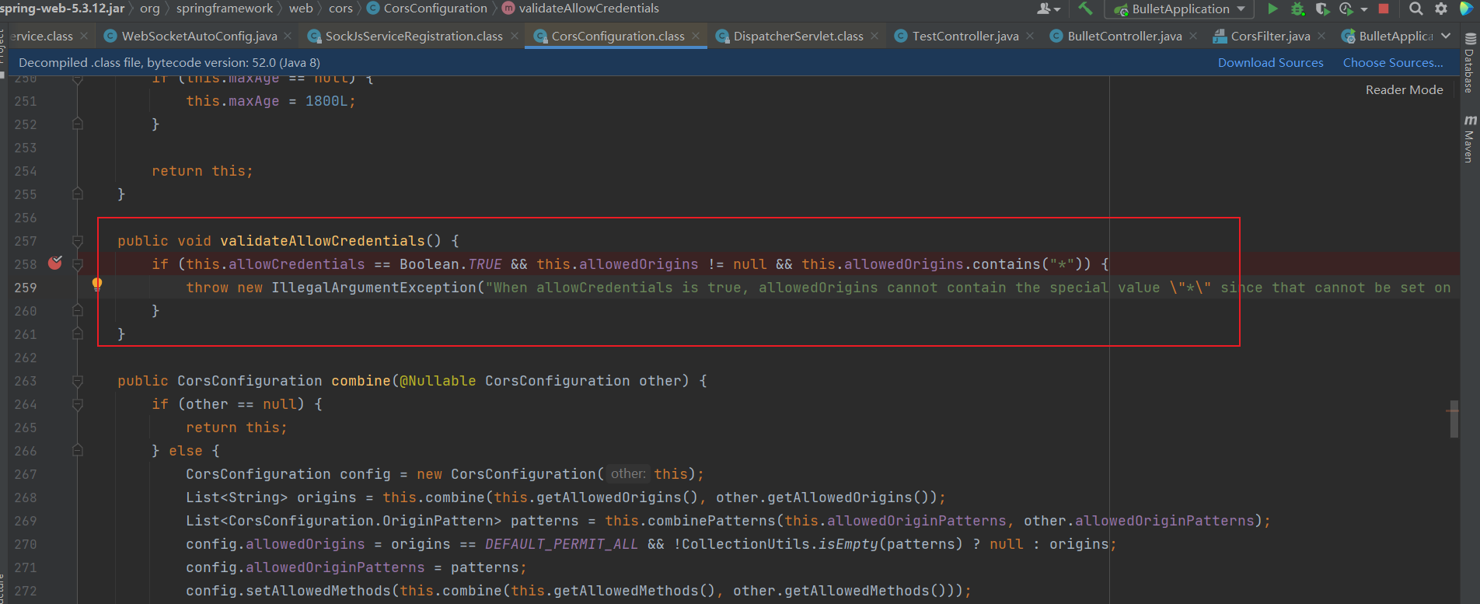Select cors breadcrumb
This screenshot has width=1480, height=604.
click(340, 9)
